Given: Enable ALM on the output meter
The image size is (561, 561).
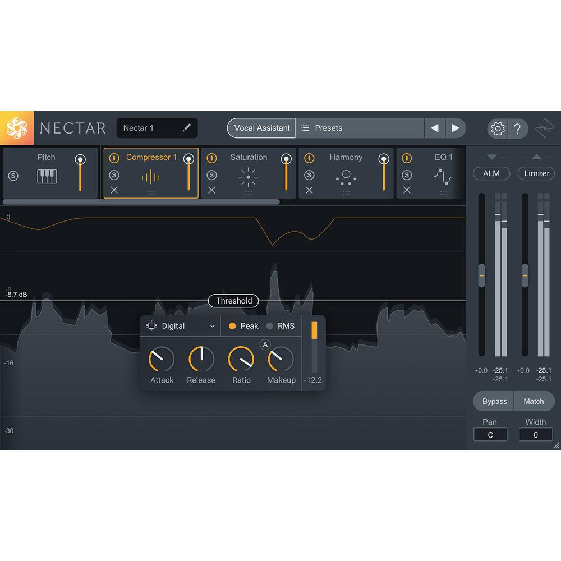Looking at the screenshot, I should (x=491, y=173).
